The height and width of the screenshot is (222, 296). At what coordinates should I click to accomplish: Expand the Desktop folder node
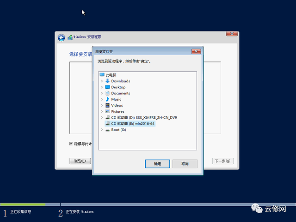[102, 87]
